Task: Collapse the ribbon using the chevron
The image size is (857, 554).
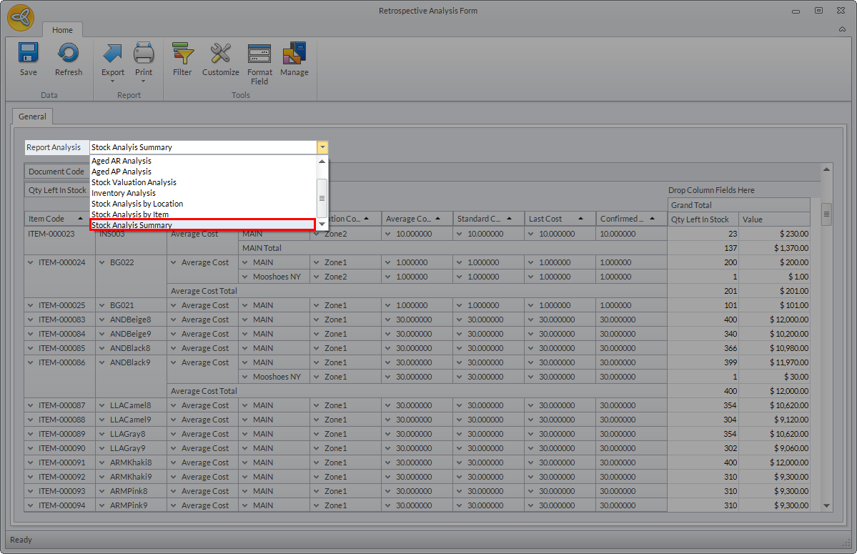Action: [842, 30]
